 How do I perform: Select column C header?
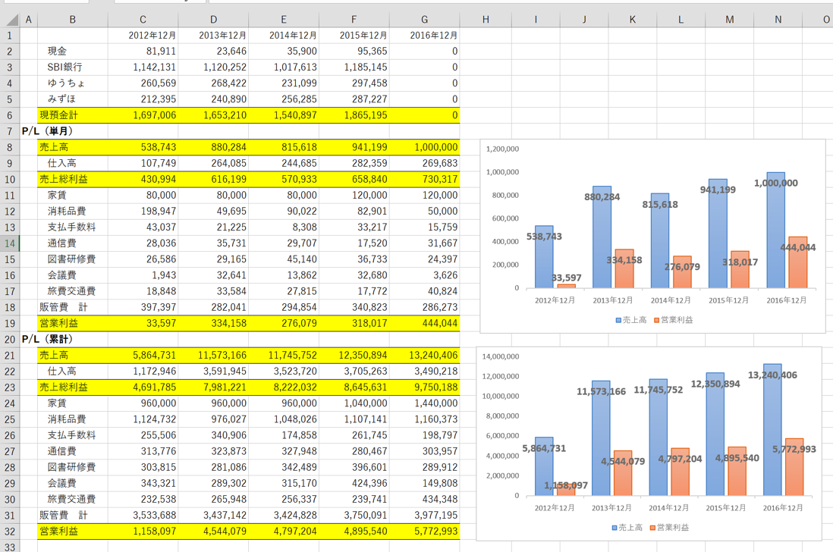(x=143, y=20)
